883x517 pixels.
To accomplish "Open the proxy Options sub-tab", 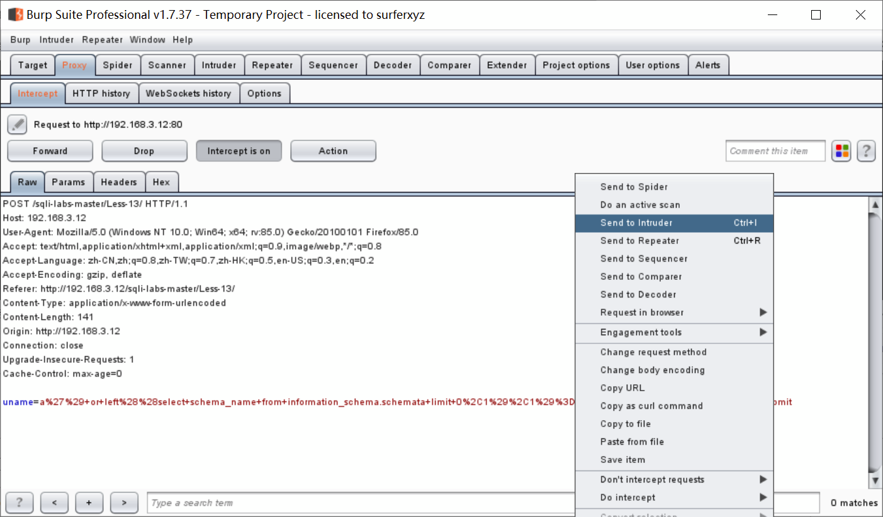I will click(264, 93).
